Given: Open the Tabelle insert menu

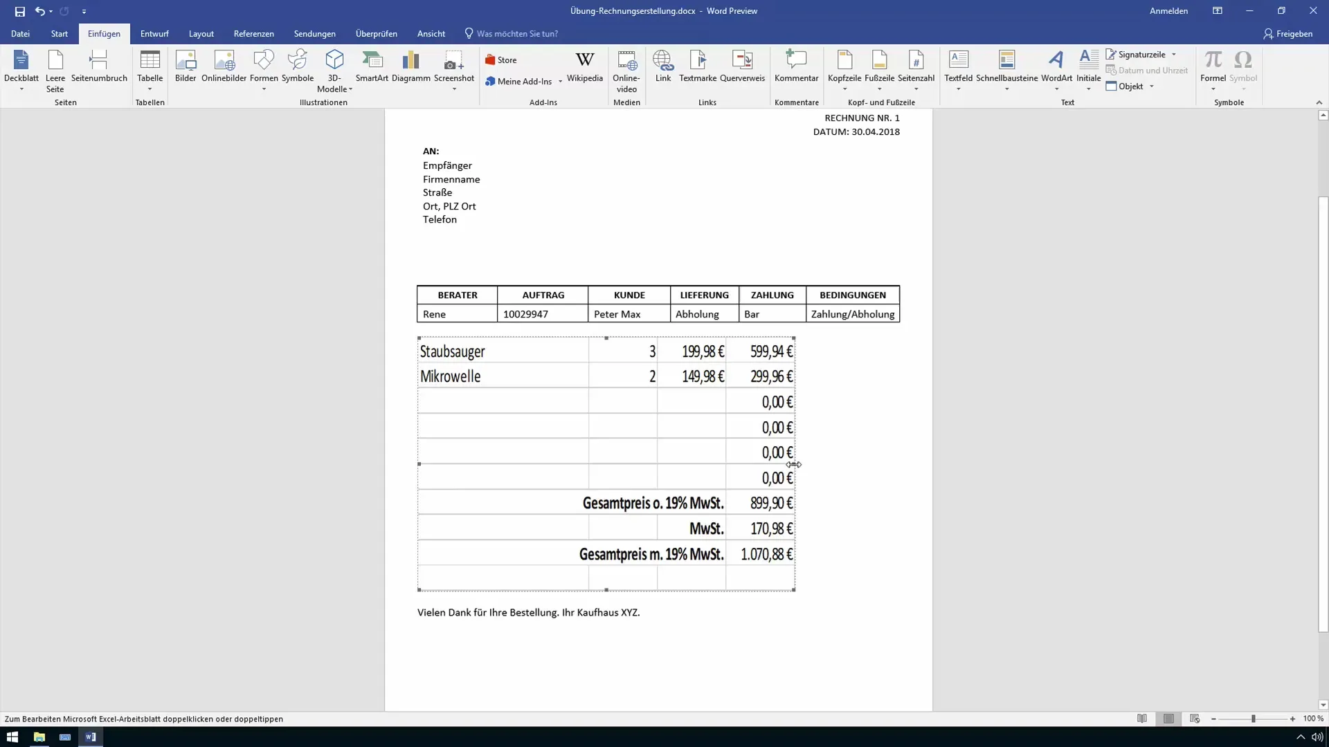Looking at the screenshot, I should coord(150,71).
